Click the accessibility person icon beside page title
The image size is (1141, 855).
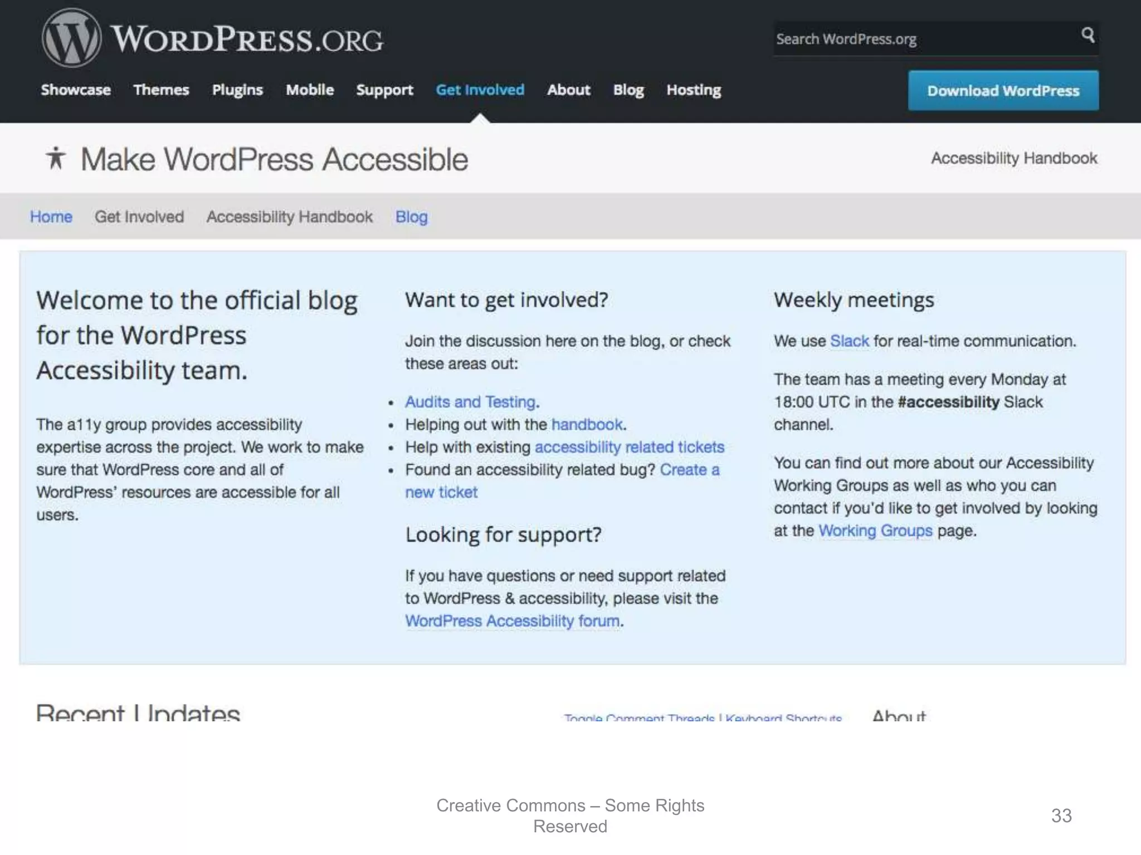tap(56, 158)
